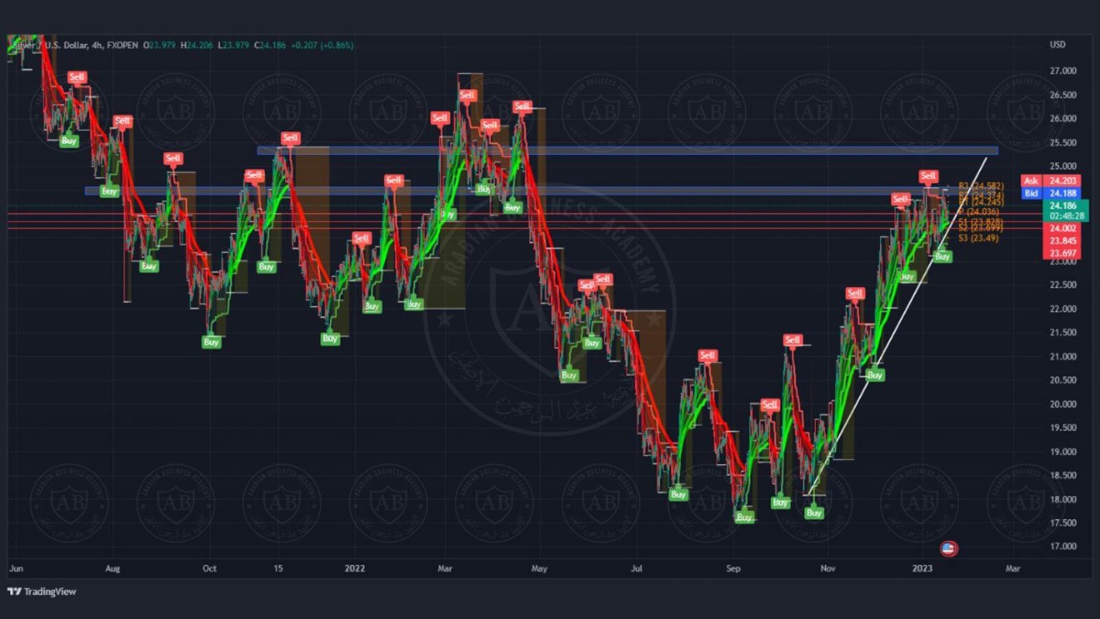Select the Ask price tag 24.203
Screen dimensions: 1100x619
click(x=1063, y=180)
